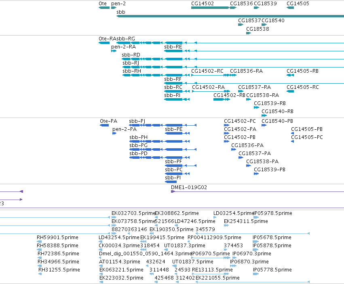Click the CG18537-PA protein feature
Viewport: 344px width, 284px height.
241,158
